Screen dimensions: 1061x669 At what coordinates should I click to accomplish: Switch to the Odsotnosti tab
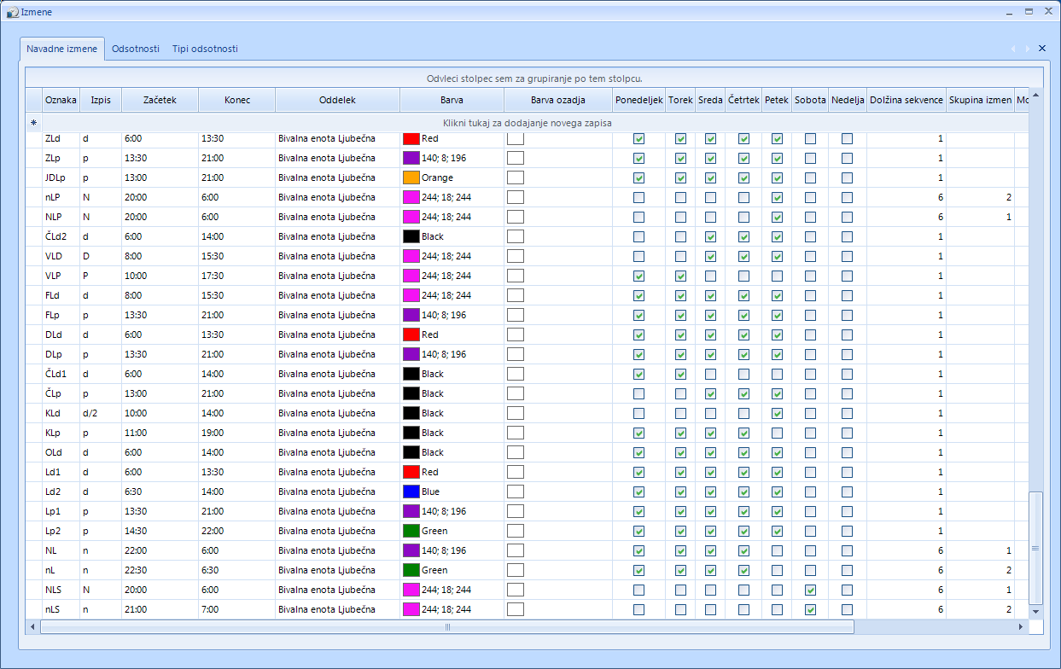(x=135, y=49)
